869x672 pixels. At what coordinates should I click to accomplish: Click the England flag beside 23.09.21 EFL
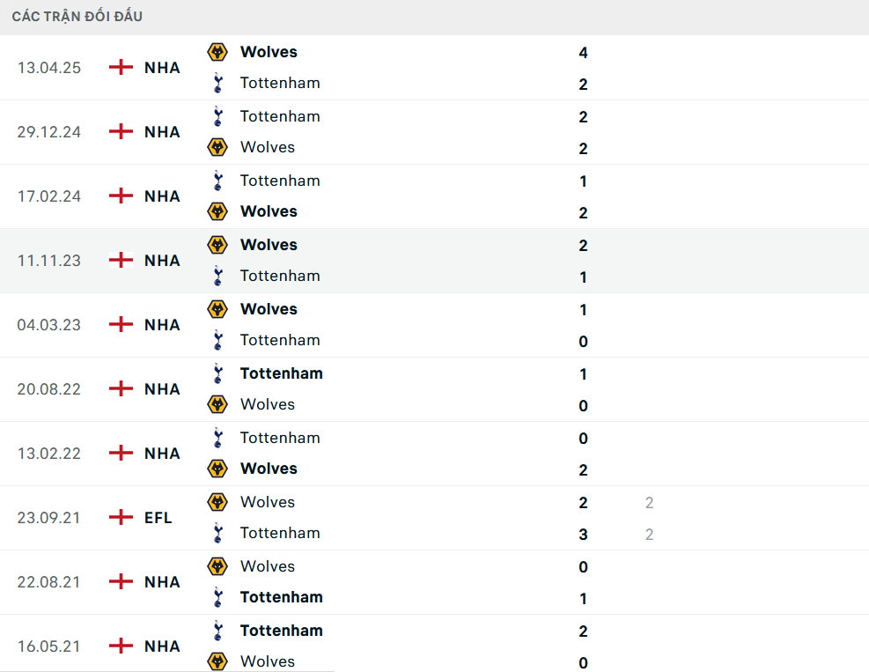pyautogui.click(x=121, y=517)
